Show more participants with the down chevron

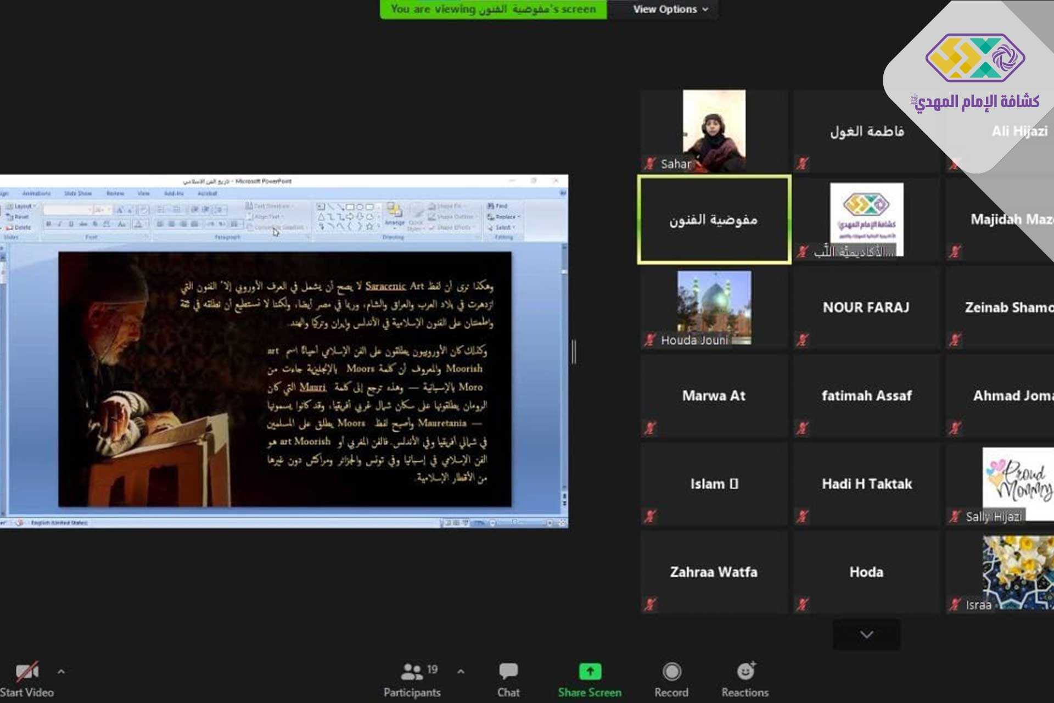866,635
